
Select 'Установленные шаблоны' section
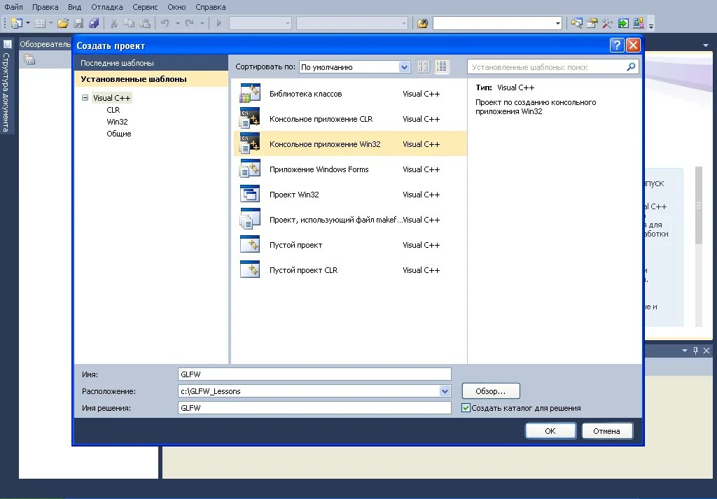click(x=151, y=79)
